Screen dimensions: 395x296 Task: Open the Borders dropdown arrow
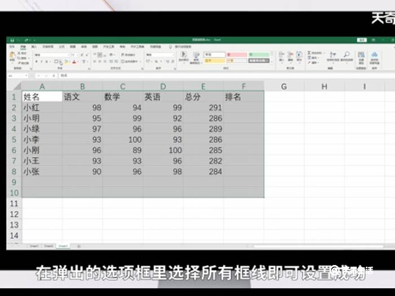click(x=60, y=62)
